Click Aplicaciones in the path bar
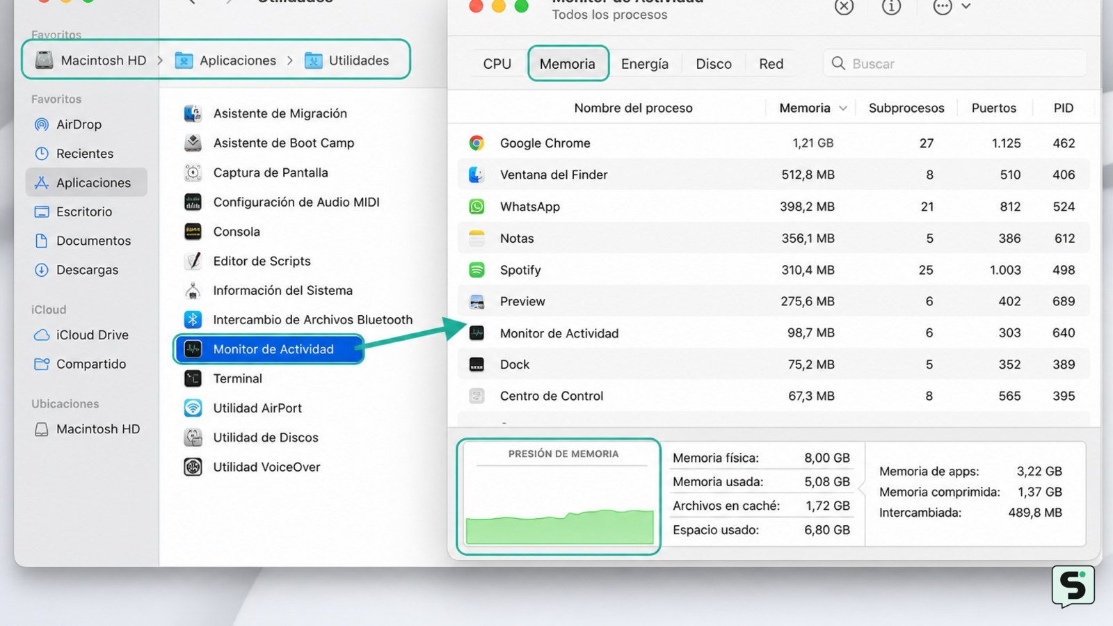 (225, 61)
